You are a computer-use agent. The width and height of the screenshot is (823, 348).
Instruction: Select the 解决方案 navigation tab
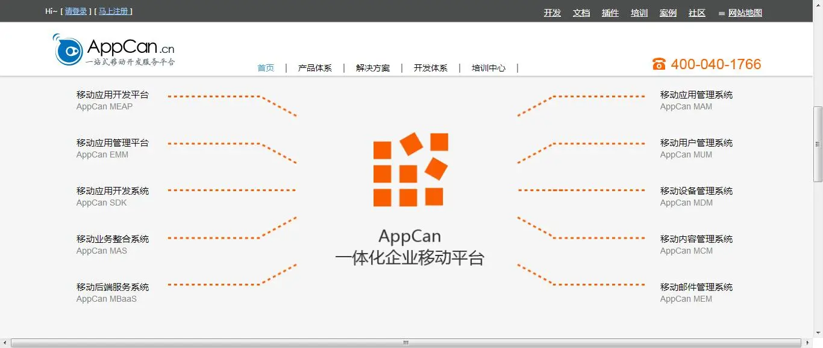click(373, 68)
